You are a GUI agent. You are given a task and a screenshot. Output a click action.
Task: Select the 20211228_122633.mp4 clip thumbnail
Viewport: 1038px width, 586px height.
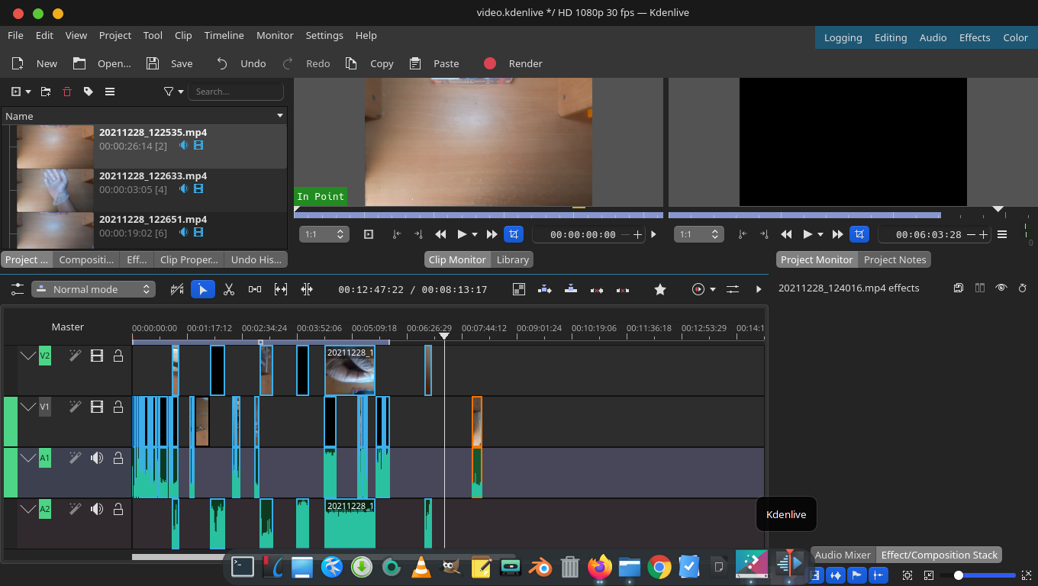[55, 190]
